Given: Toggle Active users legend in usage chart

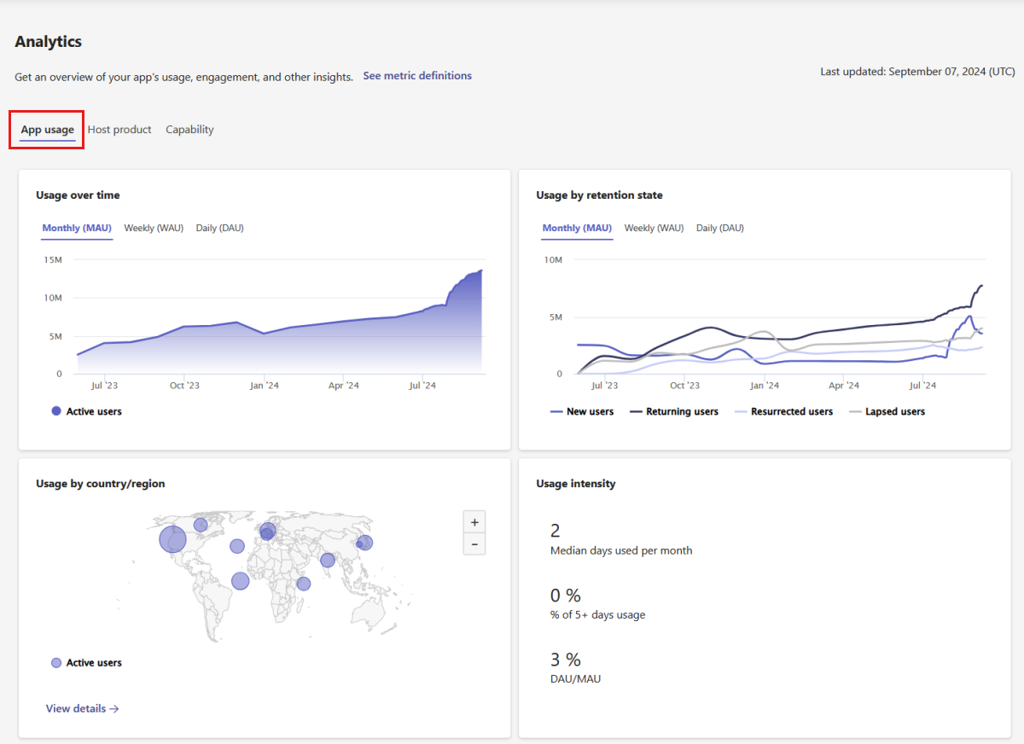Looking at the screenshot, I should tap(86, 411).
